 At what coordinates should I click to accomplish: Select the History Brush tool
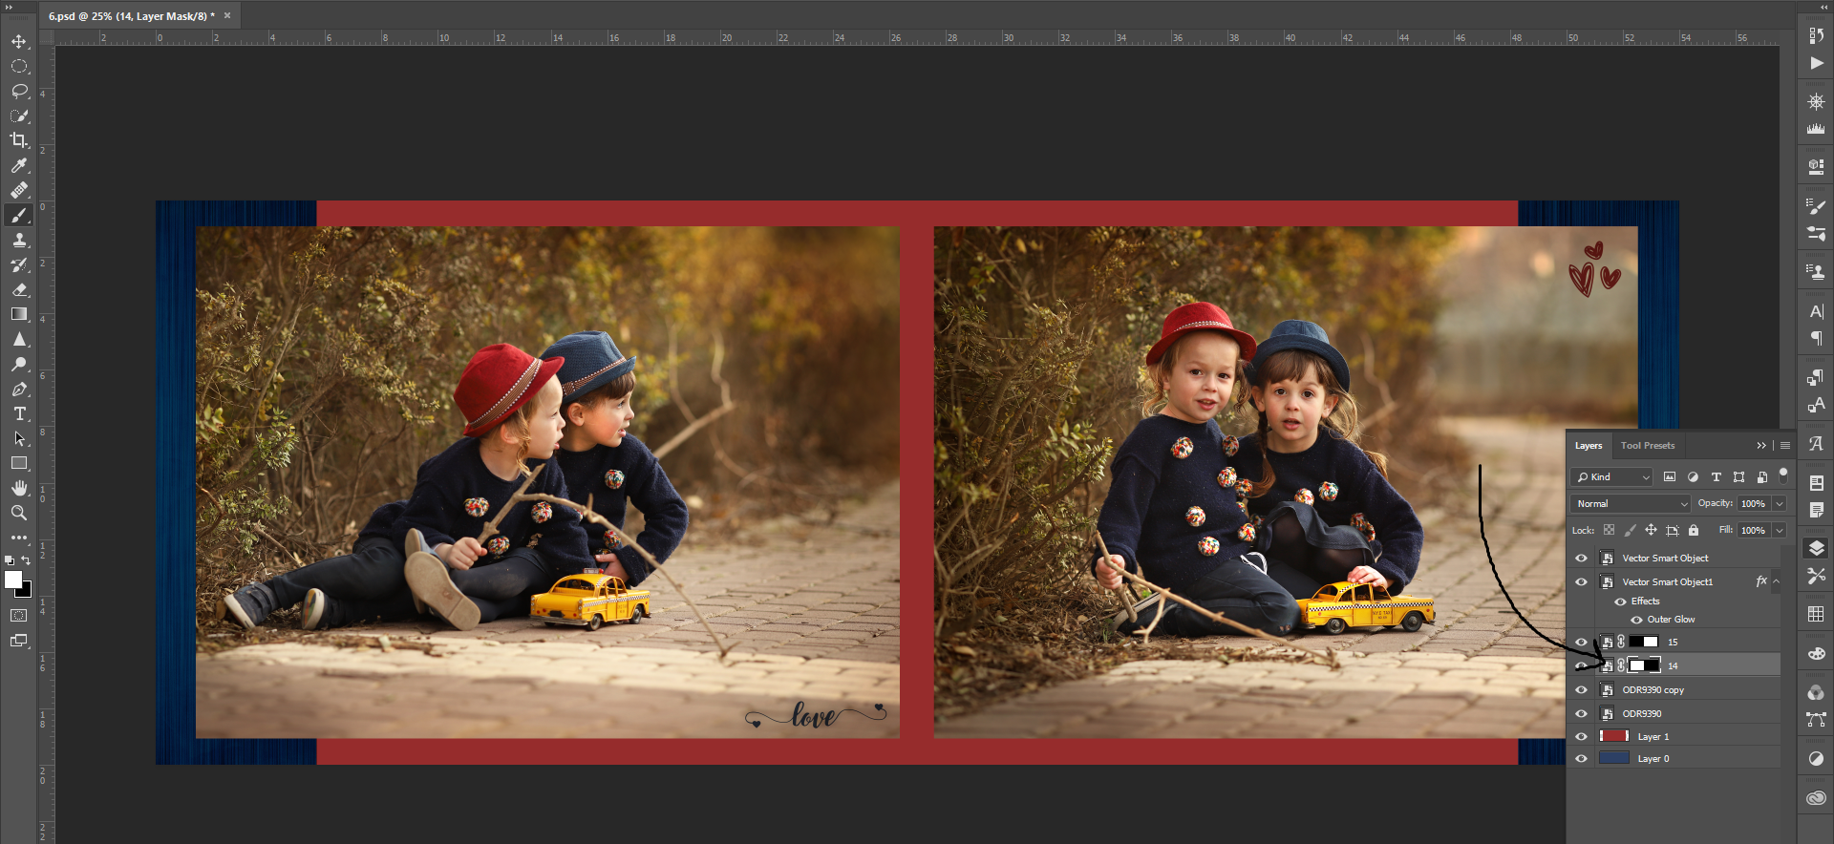(19, 265)
